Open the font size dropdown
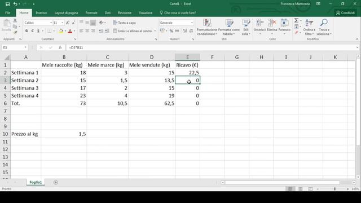The height and width of the screenshot is (203, 361). pyautogui.click(x=63, y=23)
